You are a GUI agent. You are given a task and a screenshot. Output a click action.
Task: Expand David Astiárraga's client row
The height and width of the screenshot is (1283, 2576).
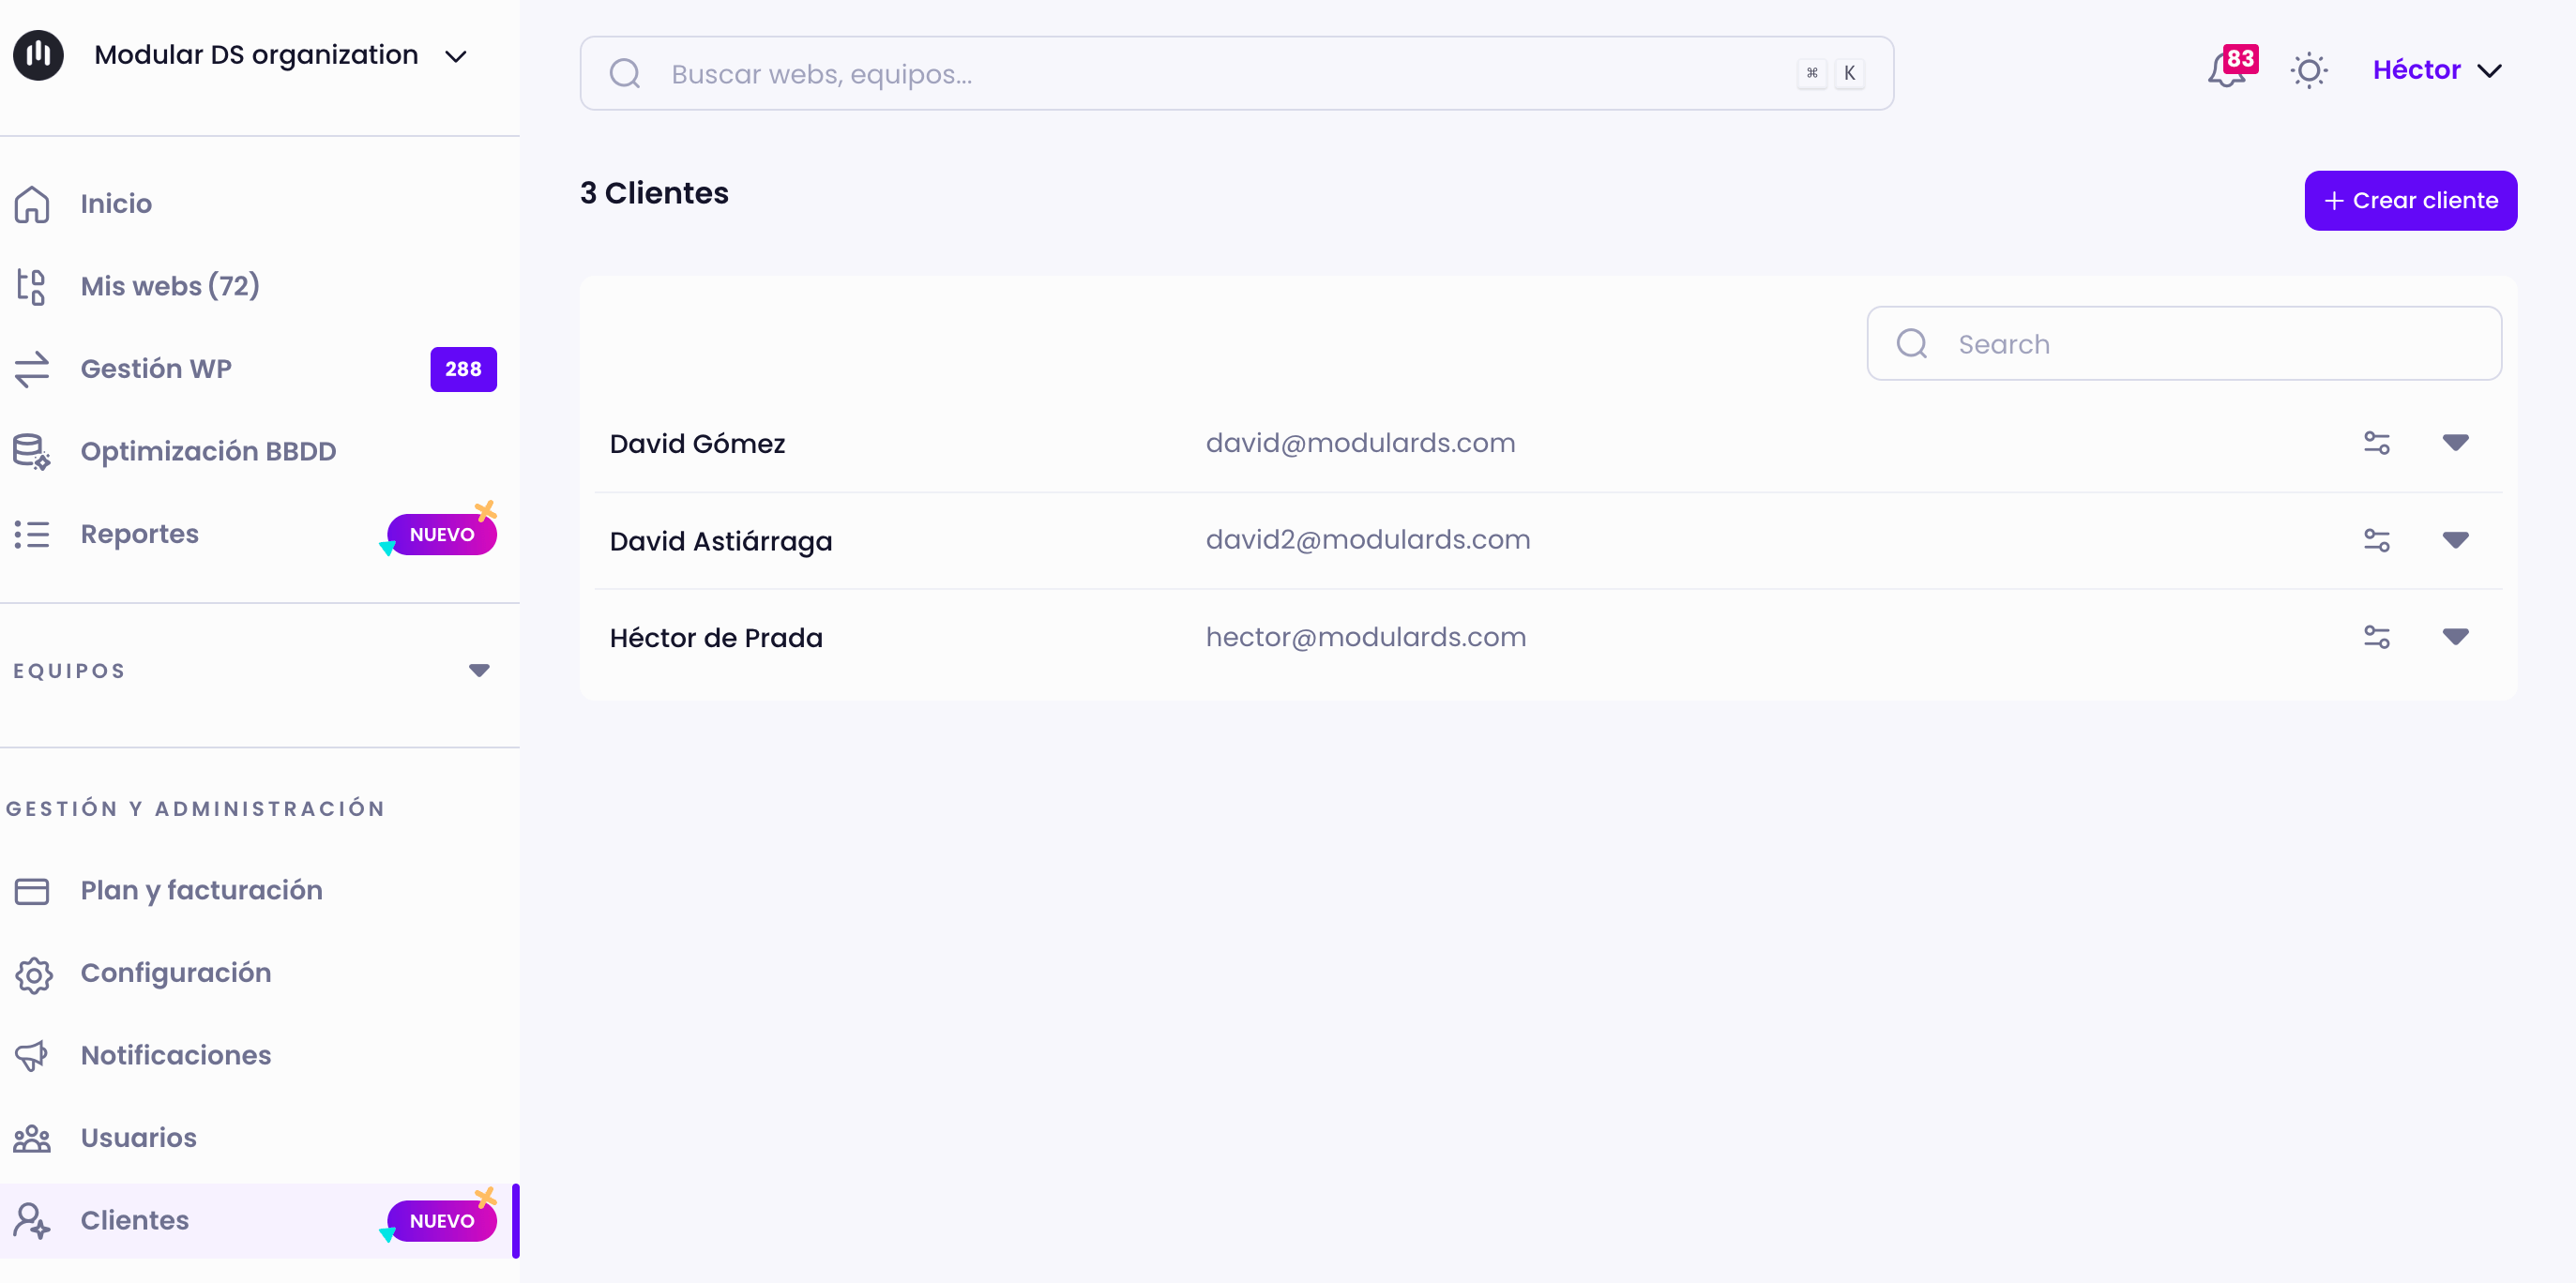click(2457, 540)
